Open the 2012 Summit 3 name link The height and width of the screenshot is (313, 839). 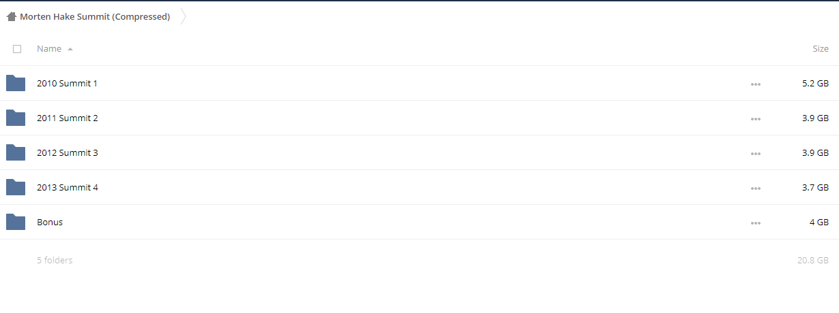[x=68, y=152]
